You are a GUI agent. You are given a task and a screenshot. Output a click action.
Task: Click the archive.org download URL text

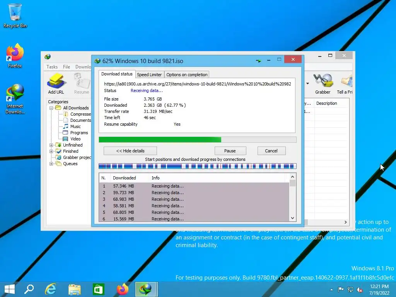198,84
